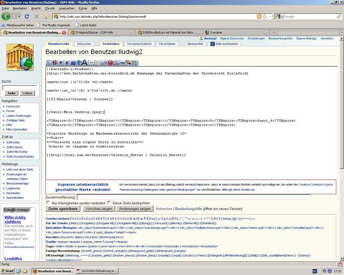344x275 pixels.
Task: Enable "Diese Seite beobachten" checkbox
Action: click(109, 203)
